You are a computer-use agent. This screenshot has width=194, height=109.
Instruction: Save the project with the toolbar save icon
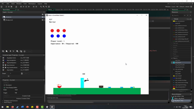(12, 7)
